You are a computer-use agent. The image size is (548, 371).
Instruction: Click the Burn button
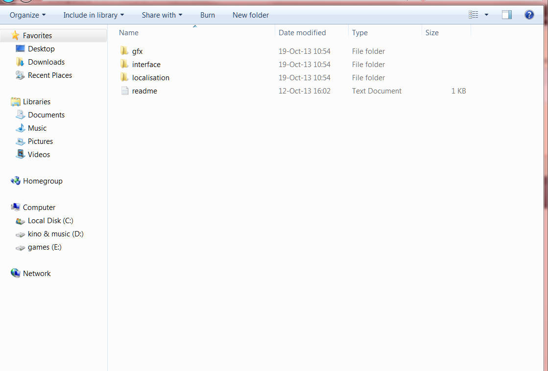(x=208, y=15)
